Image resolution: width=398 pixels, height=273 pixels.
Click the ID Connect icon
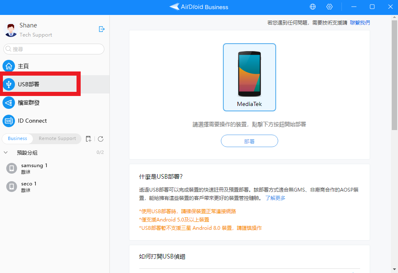(9, 121)
